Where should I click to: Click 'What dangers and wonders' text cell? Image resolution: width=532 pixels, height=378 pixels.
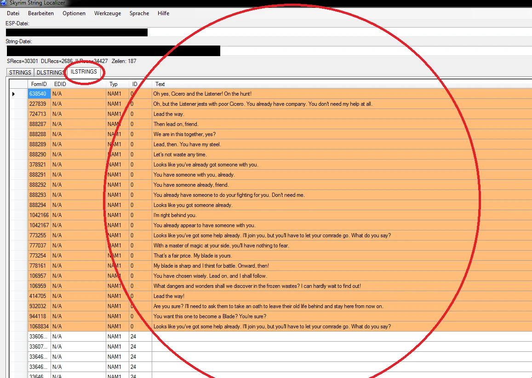point(342,286)
